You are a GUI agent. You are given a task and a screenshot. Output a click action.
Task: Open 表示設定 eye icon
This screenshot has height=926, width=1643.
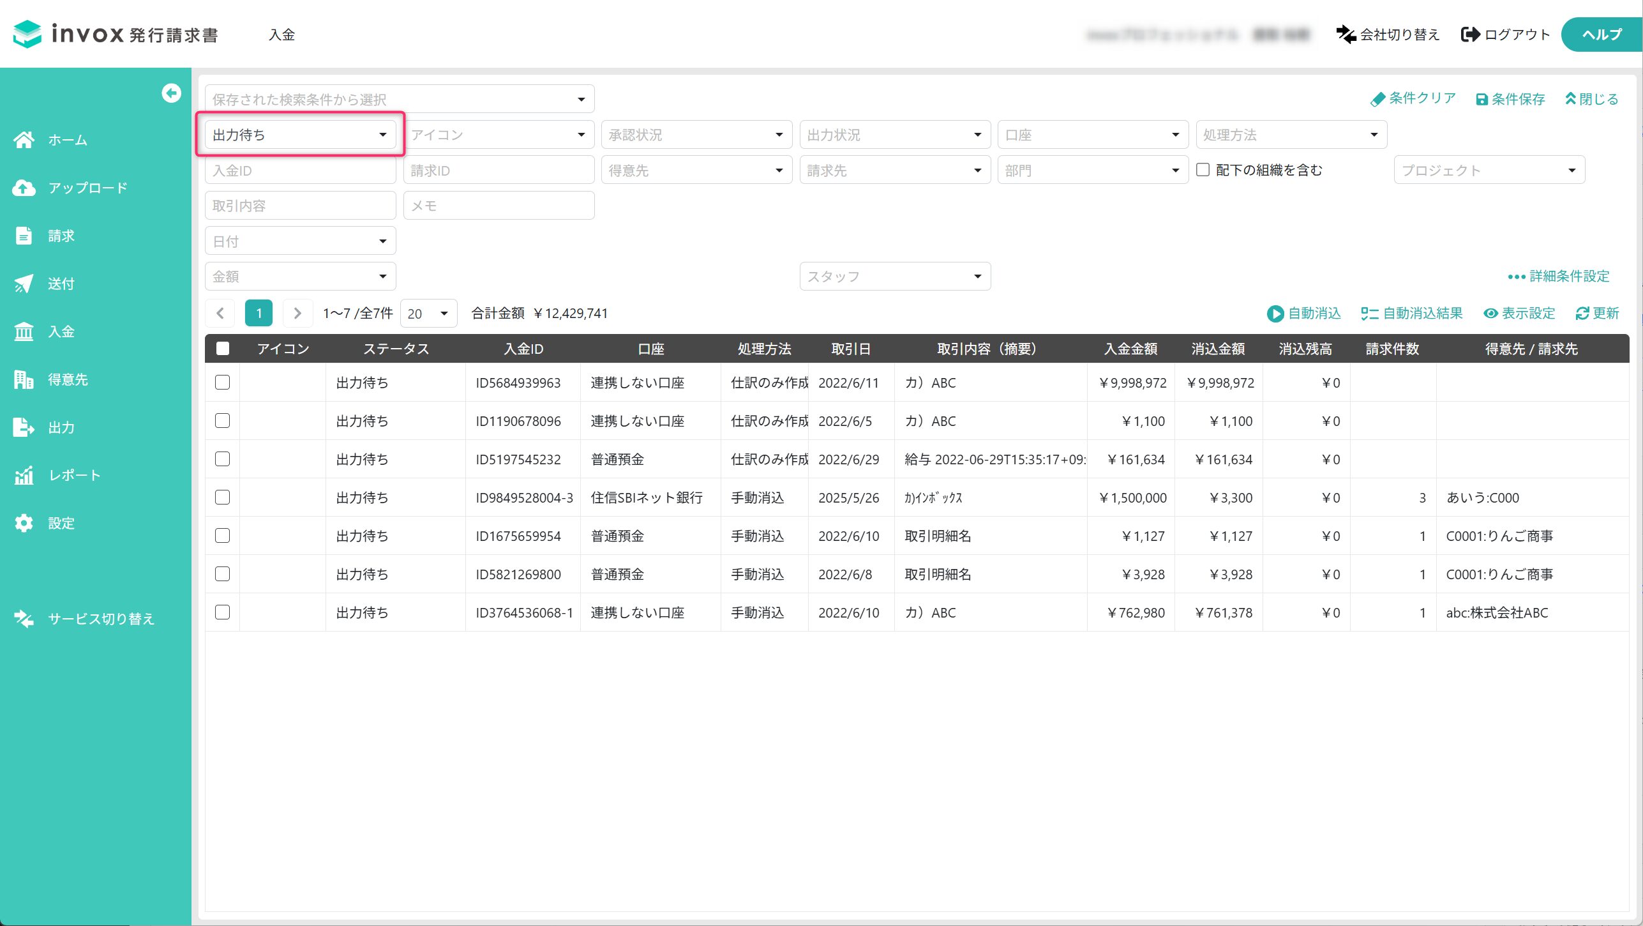(1490, 314)
